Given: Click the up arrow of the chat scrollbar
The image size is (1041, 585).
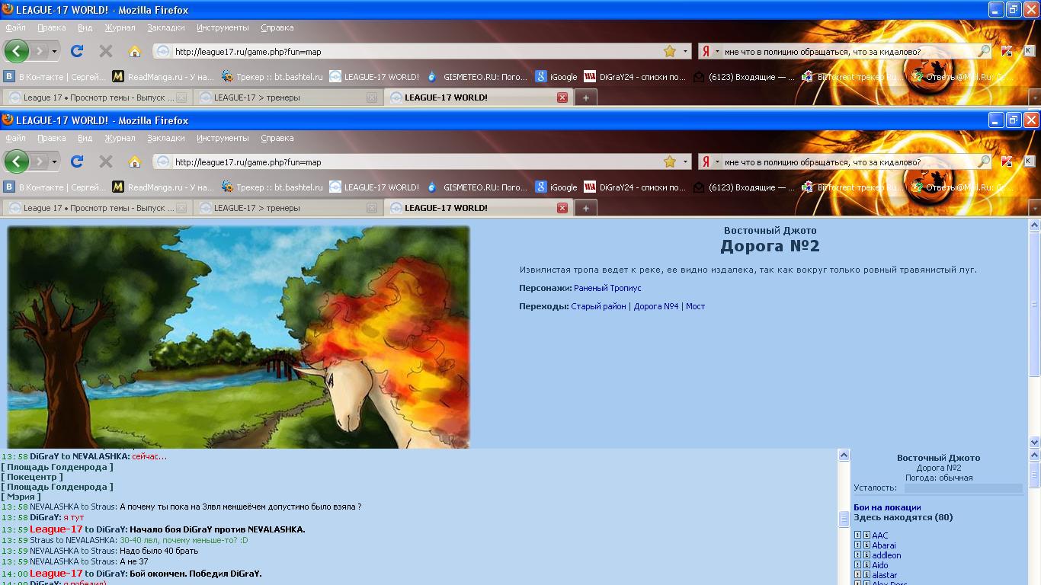Looking at the screenshot, I should [844, 455].
